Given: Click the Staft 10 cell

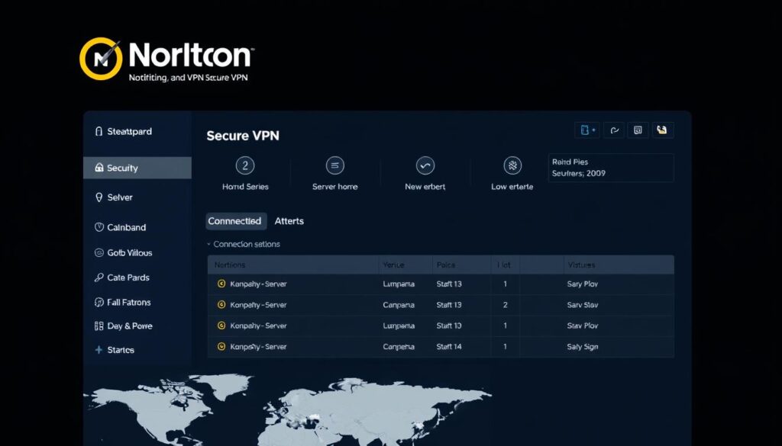Looking at the screenshot, I should pos(449,326).
